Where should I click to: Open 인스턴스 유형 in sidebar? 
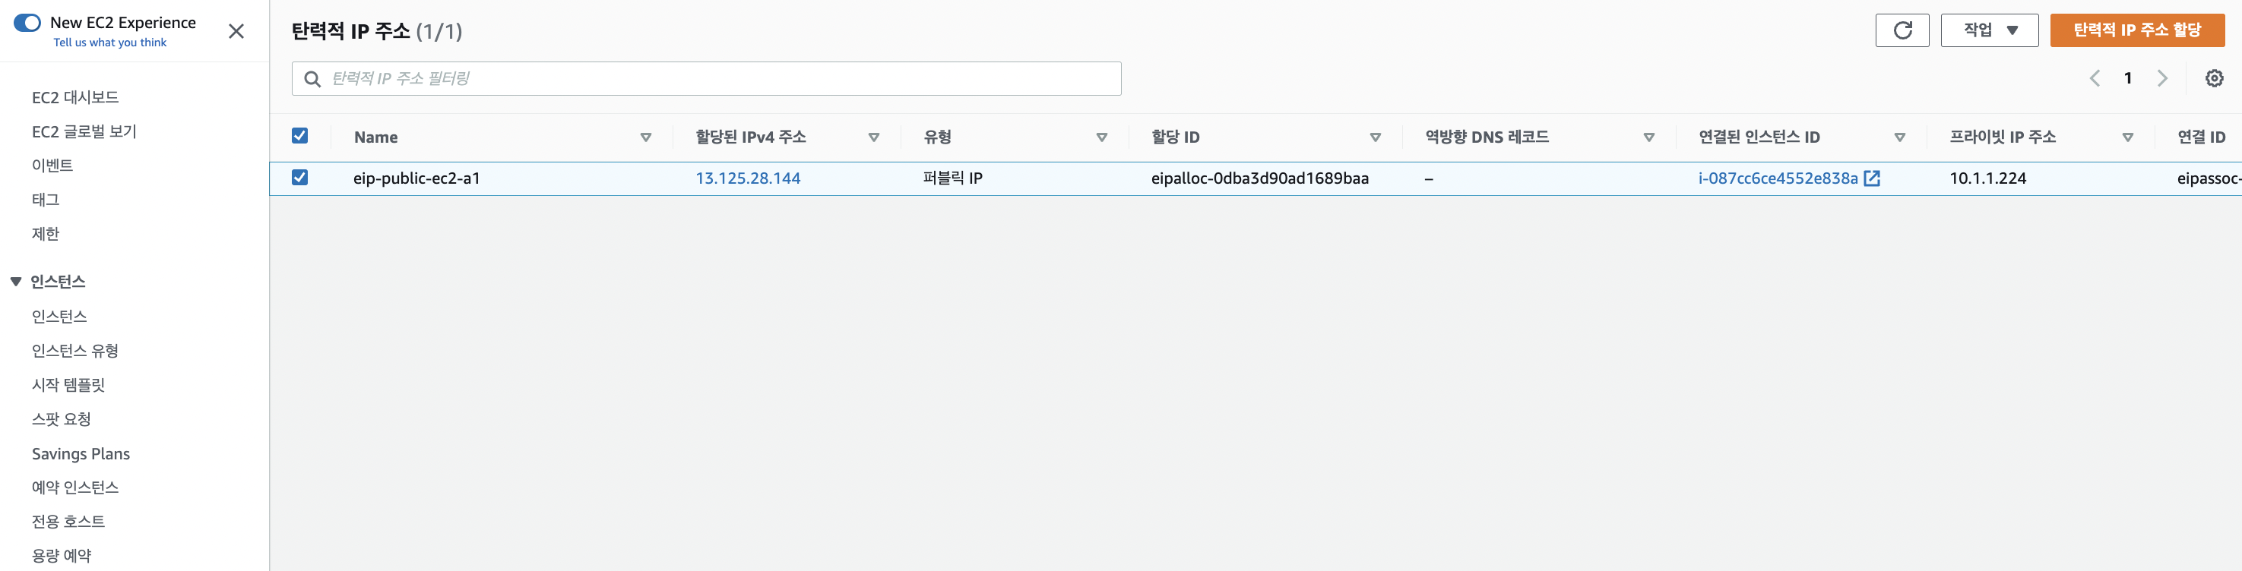(74, 350)
